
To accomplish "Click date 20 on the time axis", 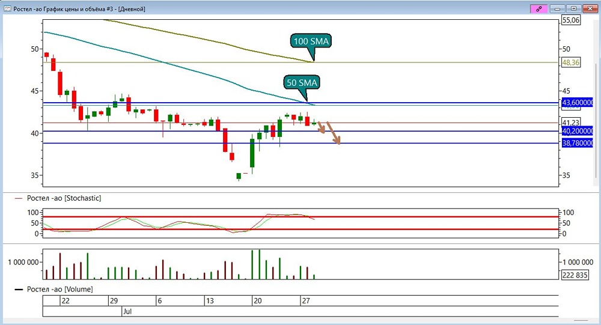I will (258, 301).
